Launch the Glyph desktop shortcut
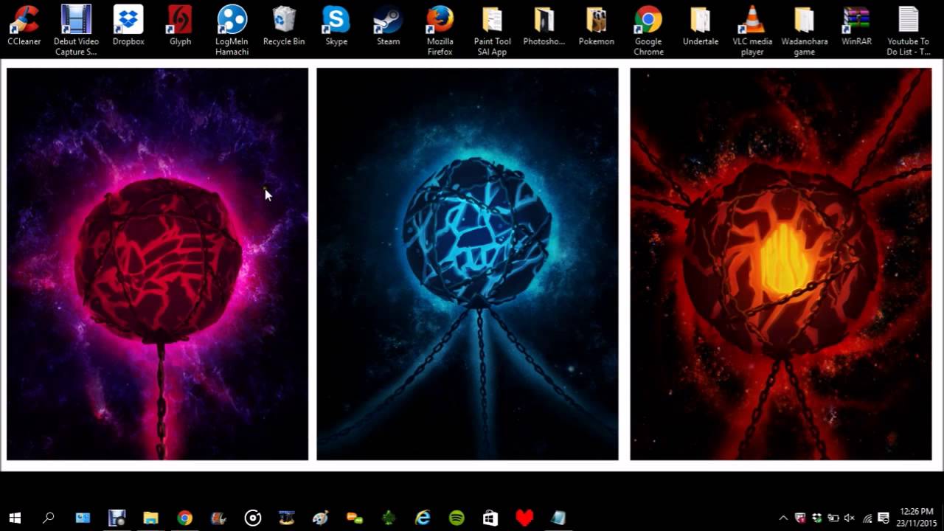The image size is (944, 531). [x=180, y=27]
